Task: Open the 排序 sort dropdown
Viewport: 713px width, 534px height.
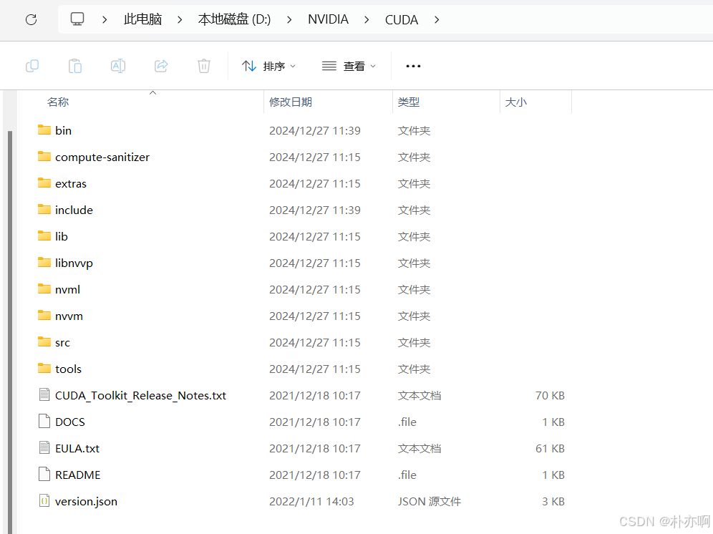Action: pyautogui.click(x=268, y=66)
